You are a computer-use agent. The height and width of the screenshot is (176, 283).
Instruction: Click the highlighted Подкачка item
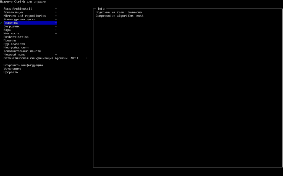pyautogui.click(x=11, y=23)
